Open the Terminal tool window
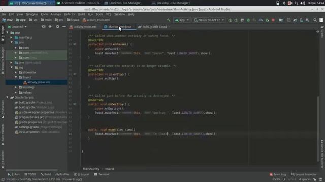The image size is (325, 182). click(x=102, y=174)
